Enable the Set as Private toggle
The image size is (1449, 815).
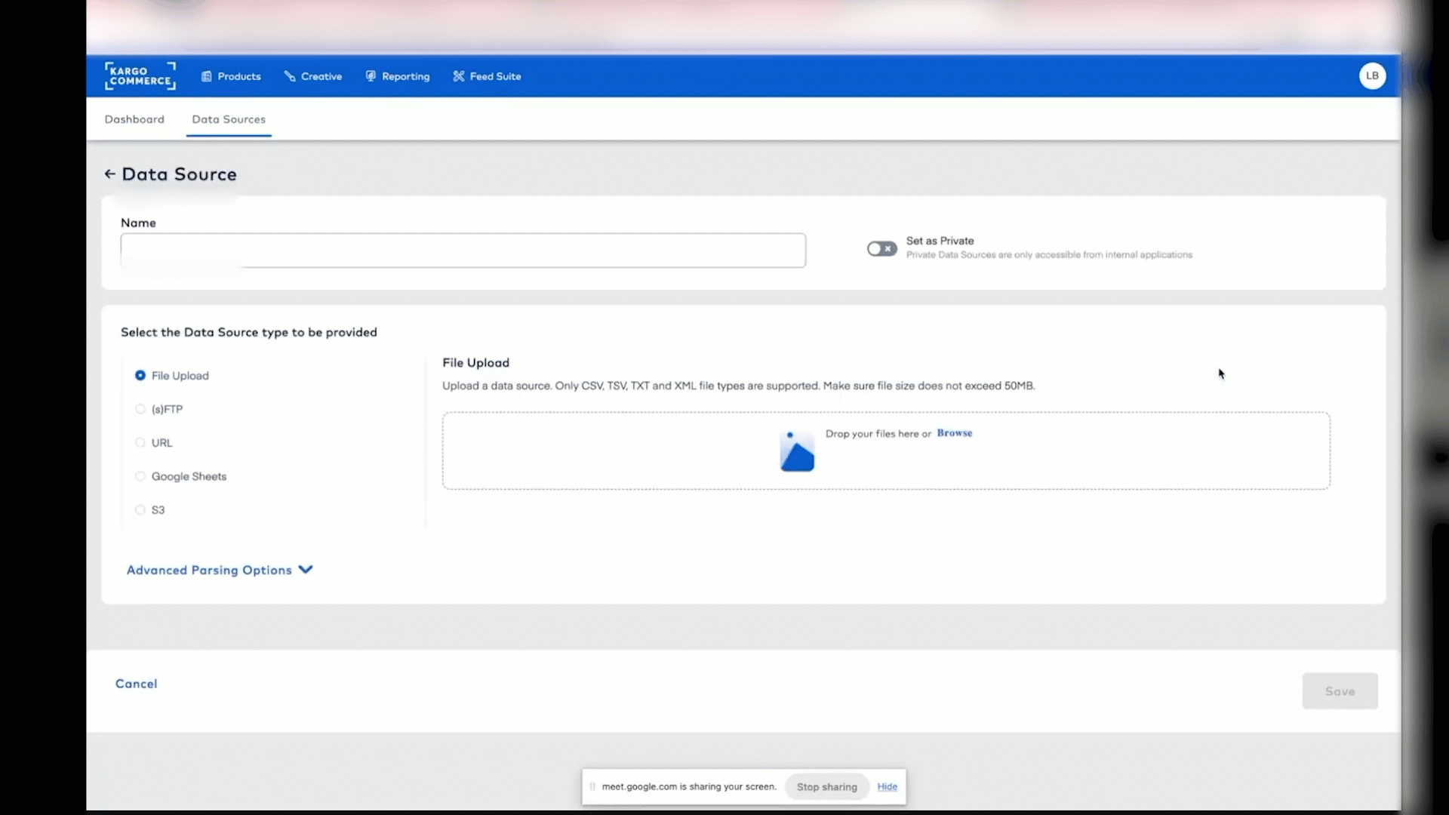tap(881, 248)
